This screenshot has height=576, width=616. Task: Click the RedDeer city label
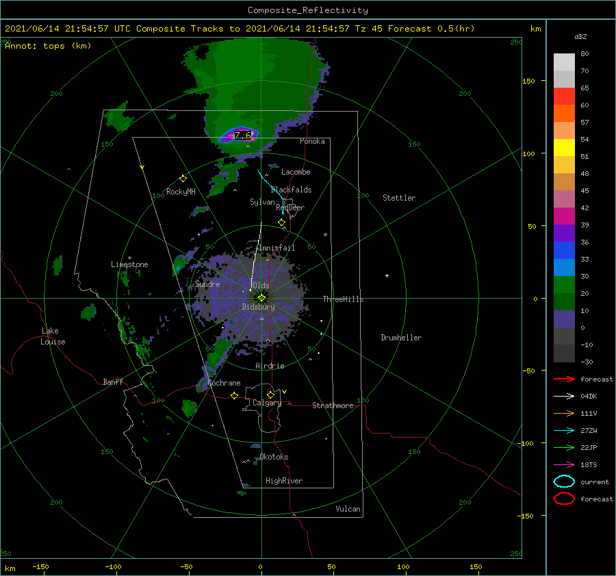click(x=290, y=208)
